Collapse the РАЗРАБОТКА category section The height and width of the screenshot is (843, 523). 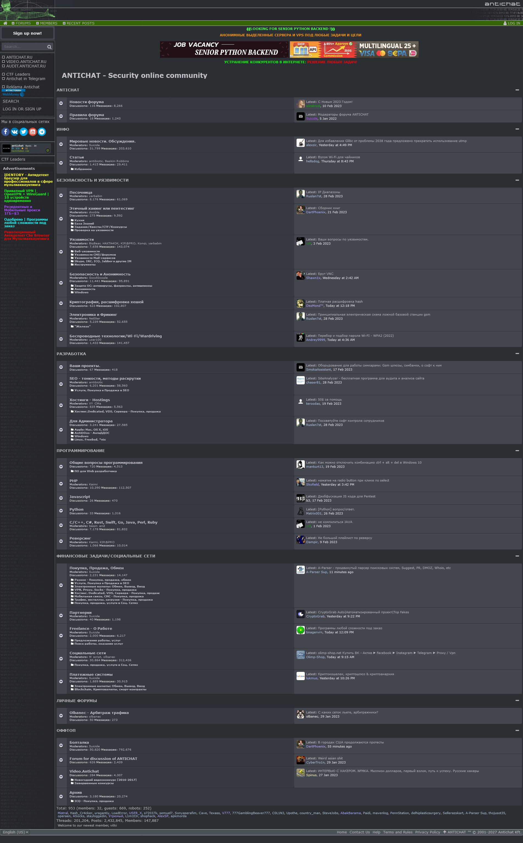517,354
